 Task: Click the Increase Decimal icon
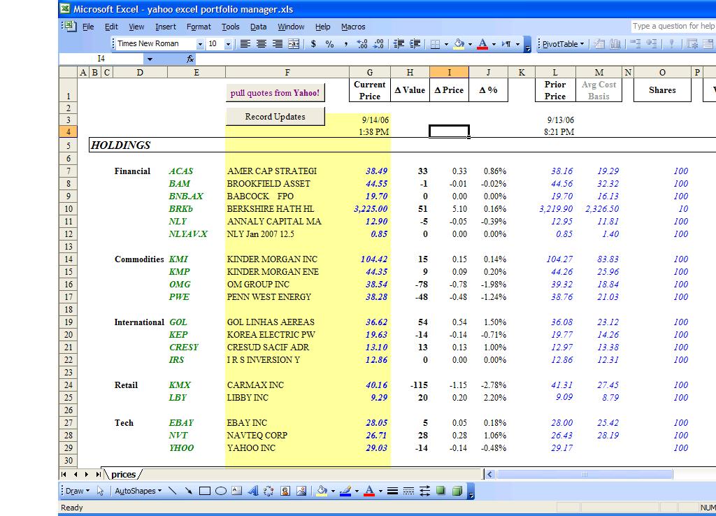point(362,44)
